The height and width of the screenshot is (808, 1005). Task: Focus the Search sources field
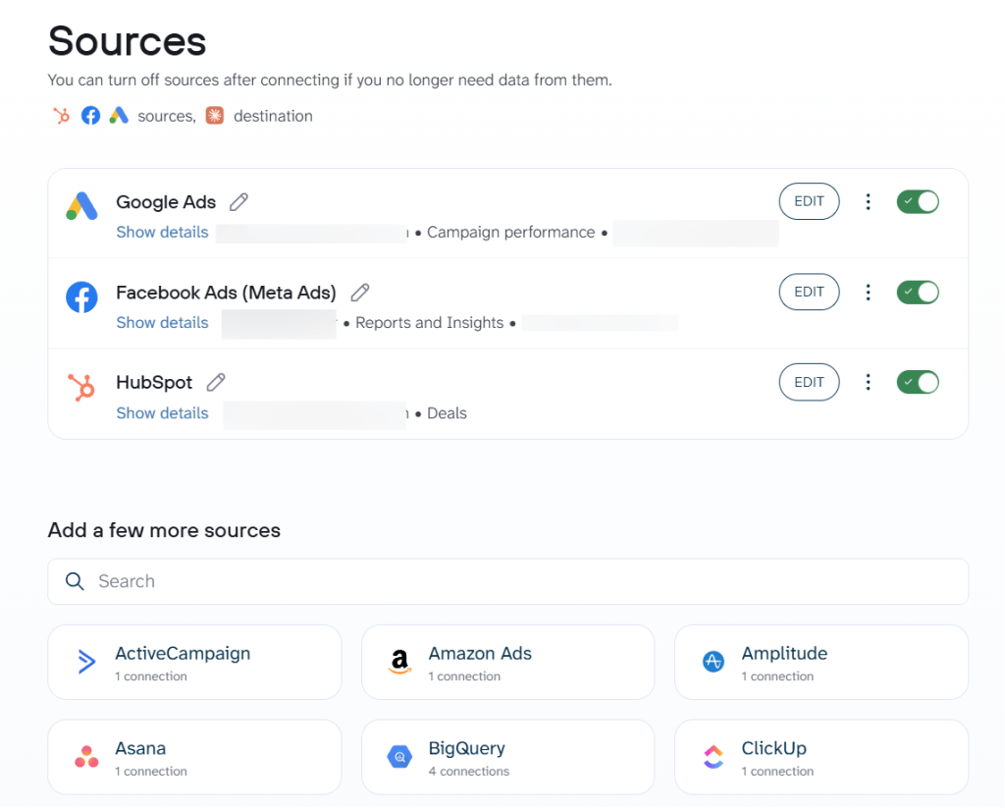(507, 581)
